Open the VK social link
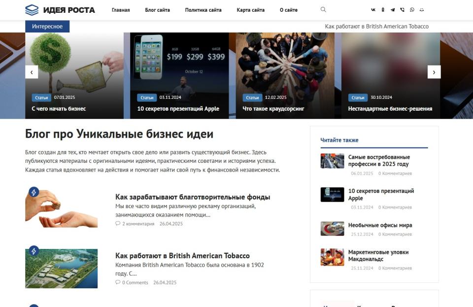 pyautogui.click(x=373, y=10)
